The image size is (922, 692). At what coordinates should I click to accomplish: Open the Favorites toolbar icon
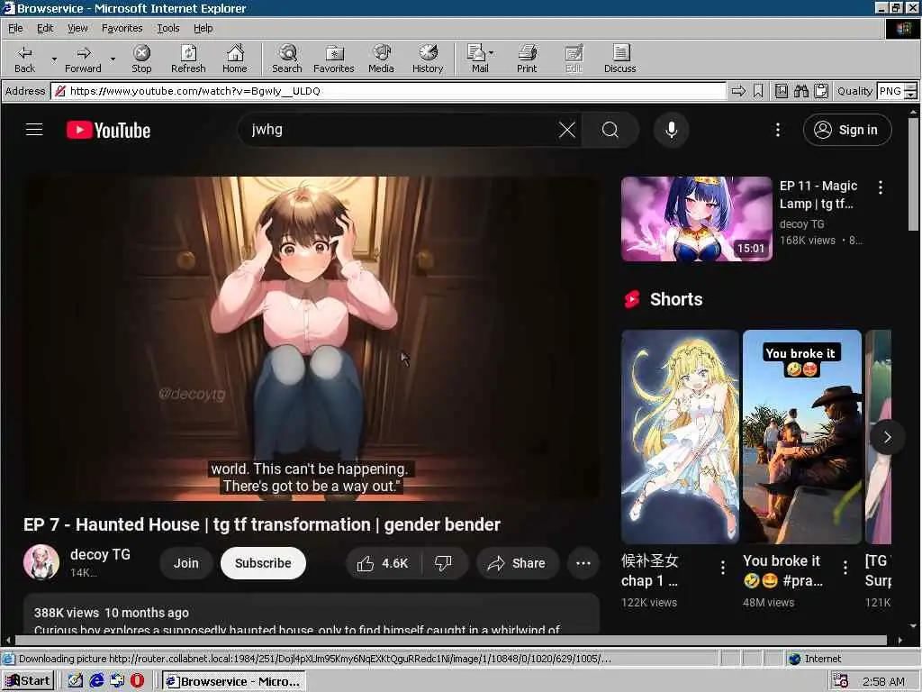333,59
